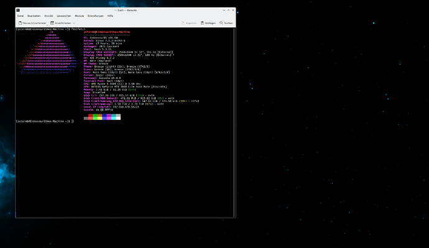Click the Einfügen paste icon

coord(203,23)
